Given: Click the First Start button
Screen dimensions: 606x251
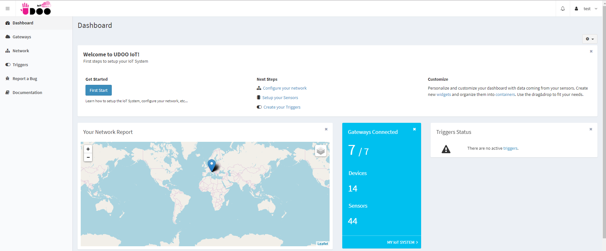Looking at the screenshot, I should point(98,90).
